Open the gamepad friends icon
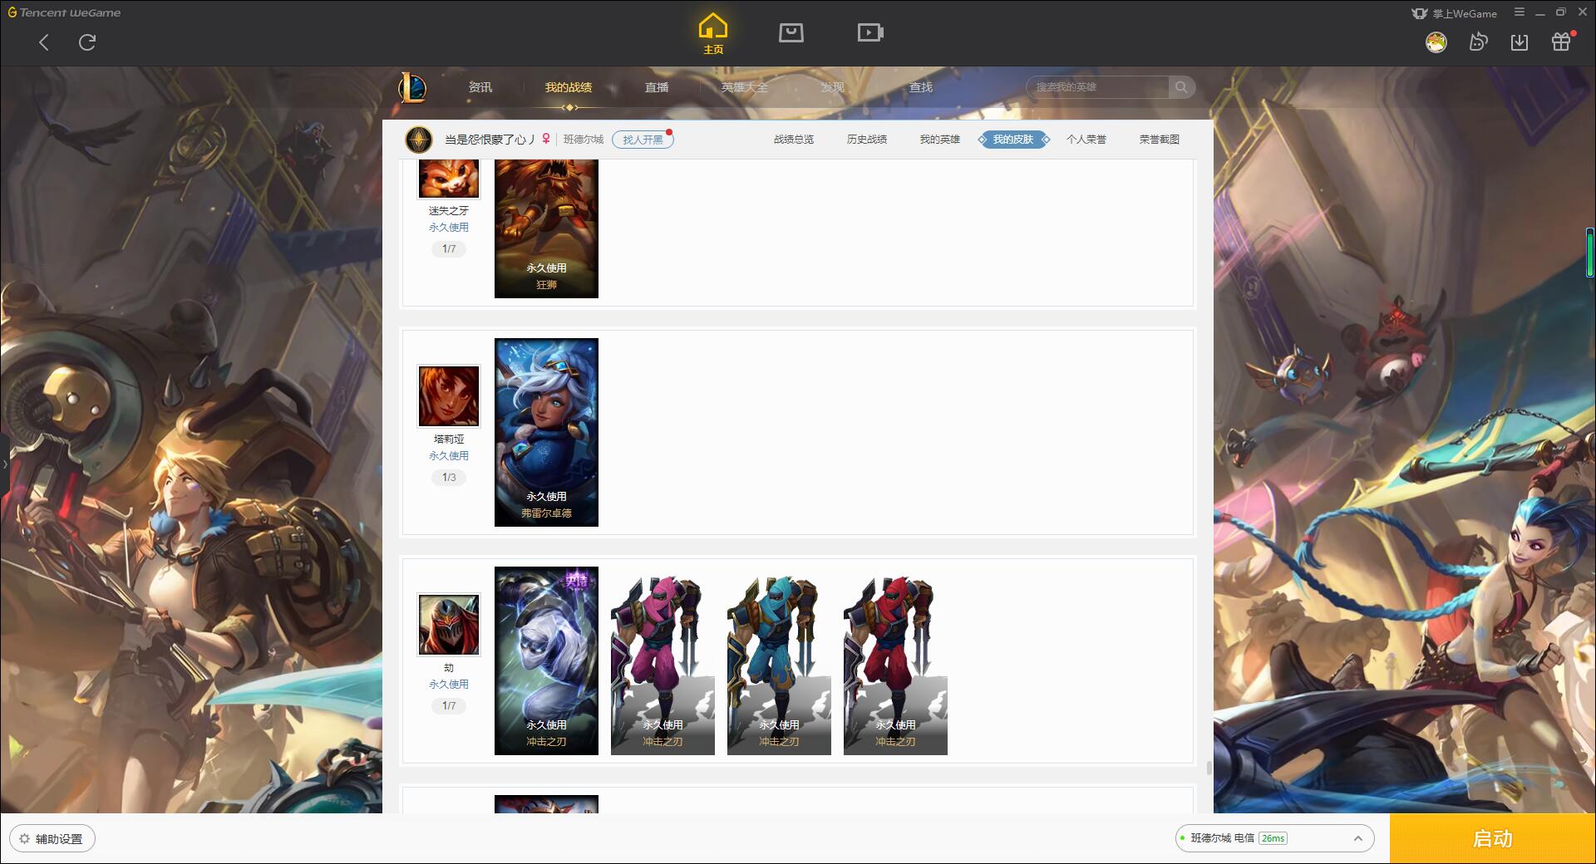Image resolution: width=1596 pixels, height=864 pixels. (x=1478, y=42)
